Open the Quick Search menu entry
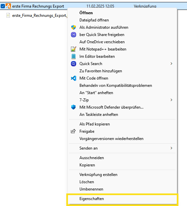This screenshot has height=206, width=187. [122, 64]
